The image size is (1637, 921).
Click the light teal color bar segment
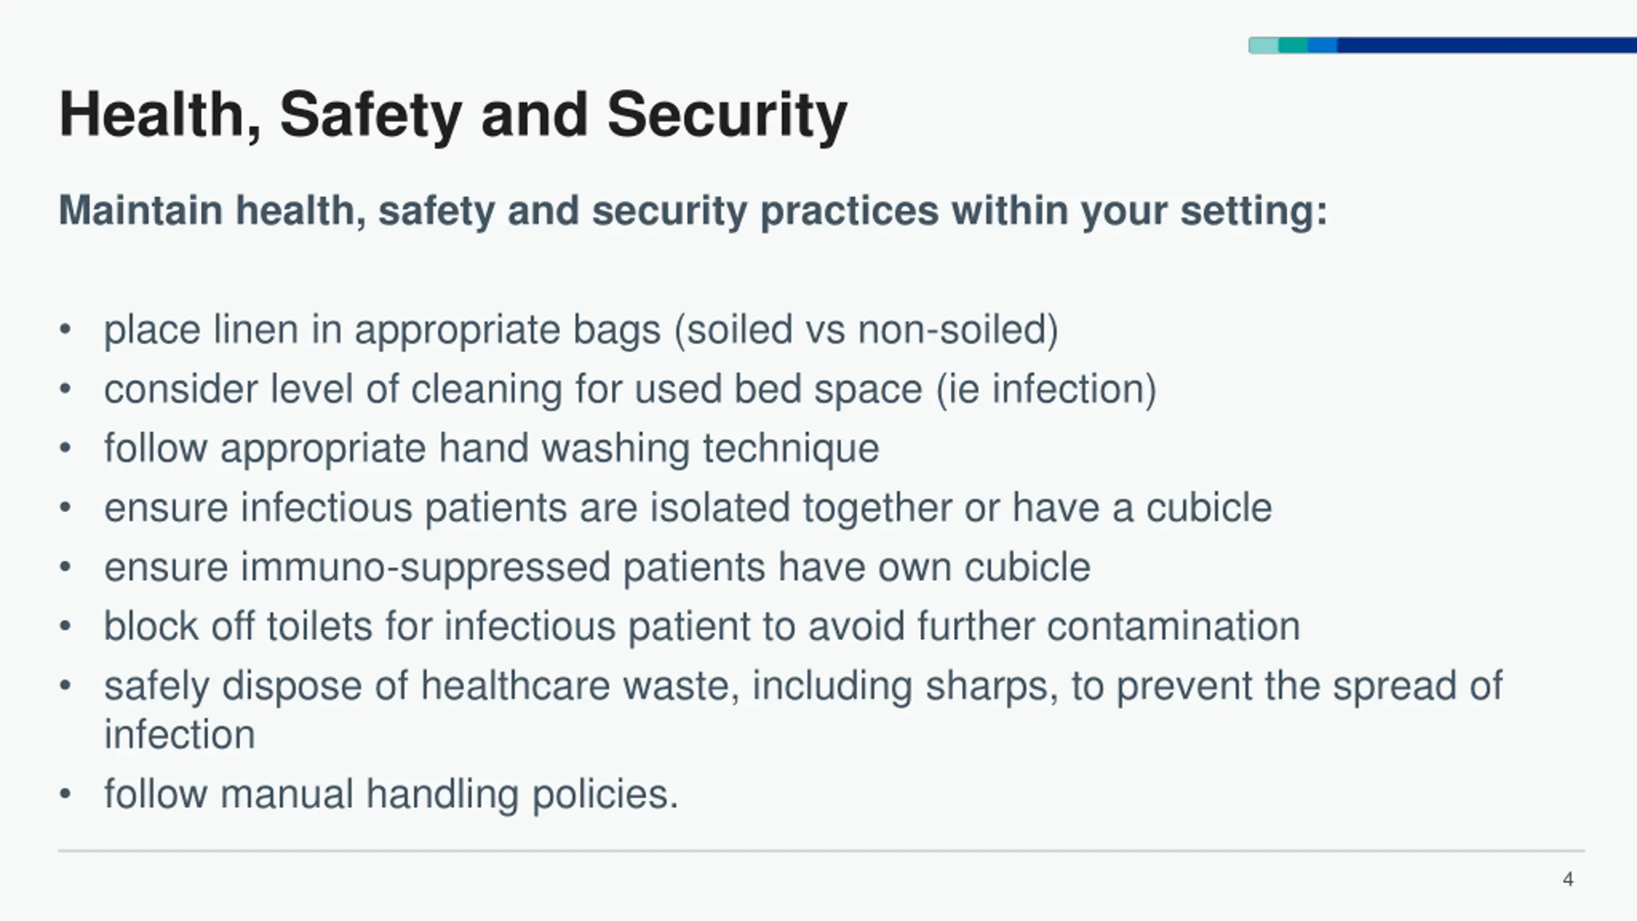pyautogui.click(x=1264, y=45)
